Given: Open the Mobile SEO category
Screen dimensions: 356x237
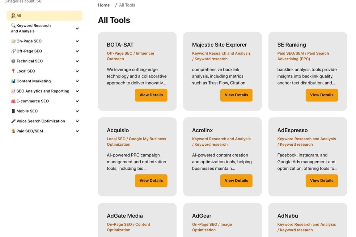Looking at the screenshot, I should pyautogui.click(x=27, y=111).
